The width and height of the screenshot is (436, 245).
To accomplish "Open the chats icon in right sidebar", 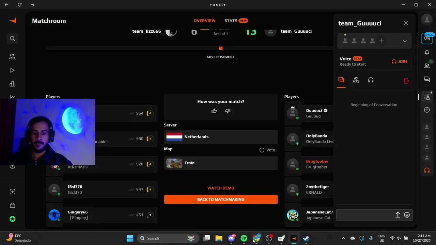I will (427, 79).
